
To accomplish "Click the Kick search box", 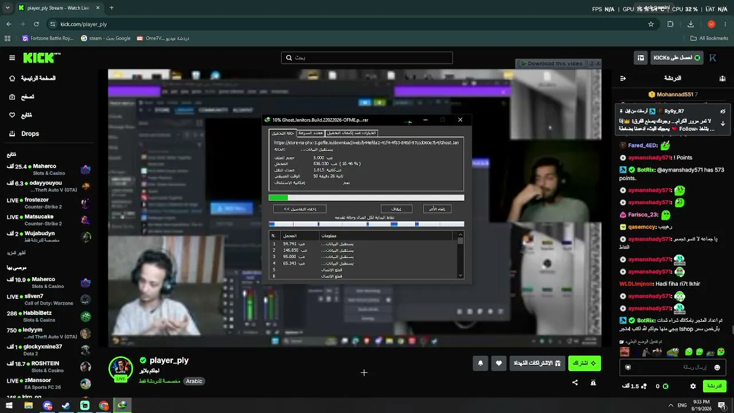I will coord(367,58).
